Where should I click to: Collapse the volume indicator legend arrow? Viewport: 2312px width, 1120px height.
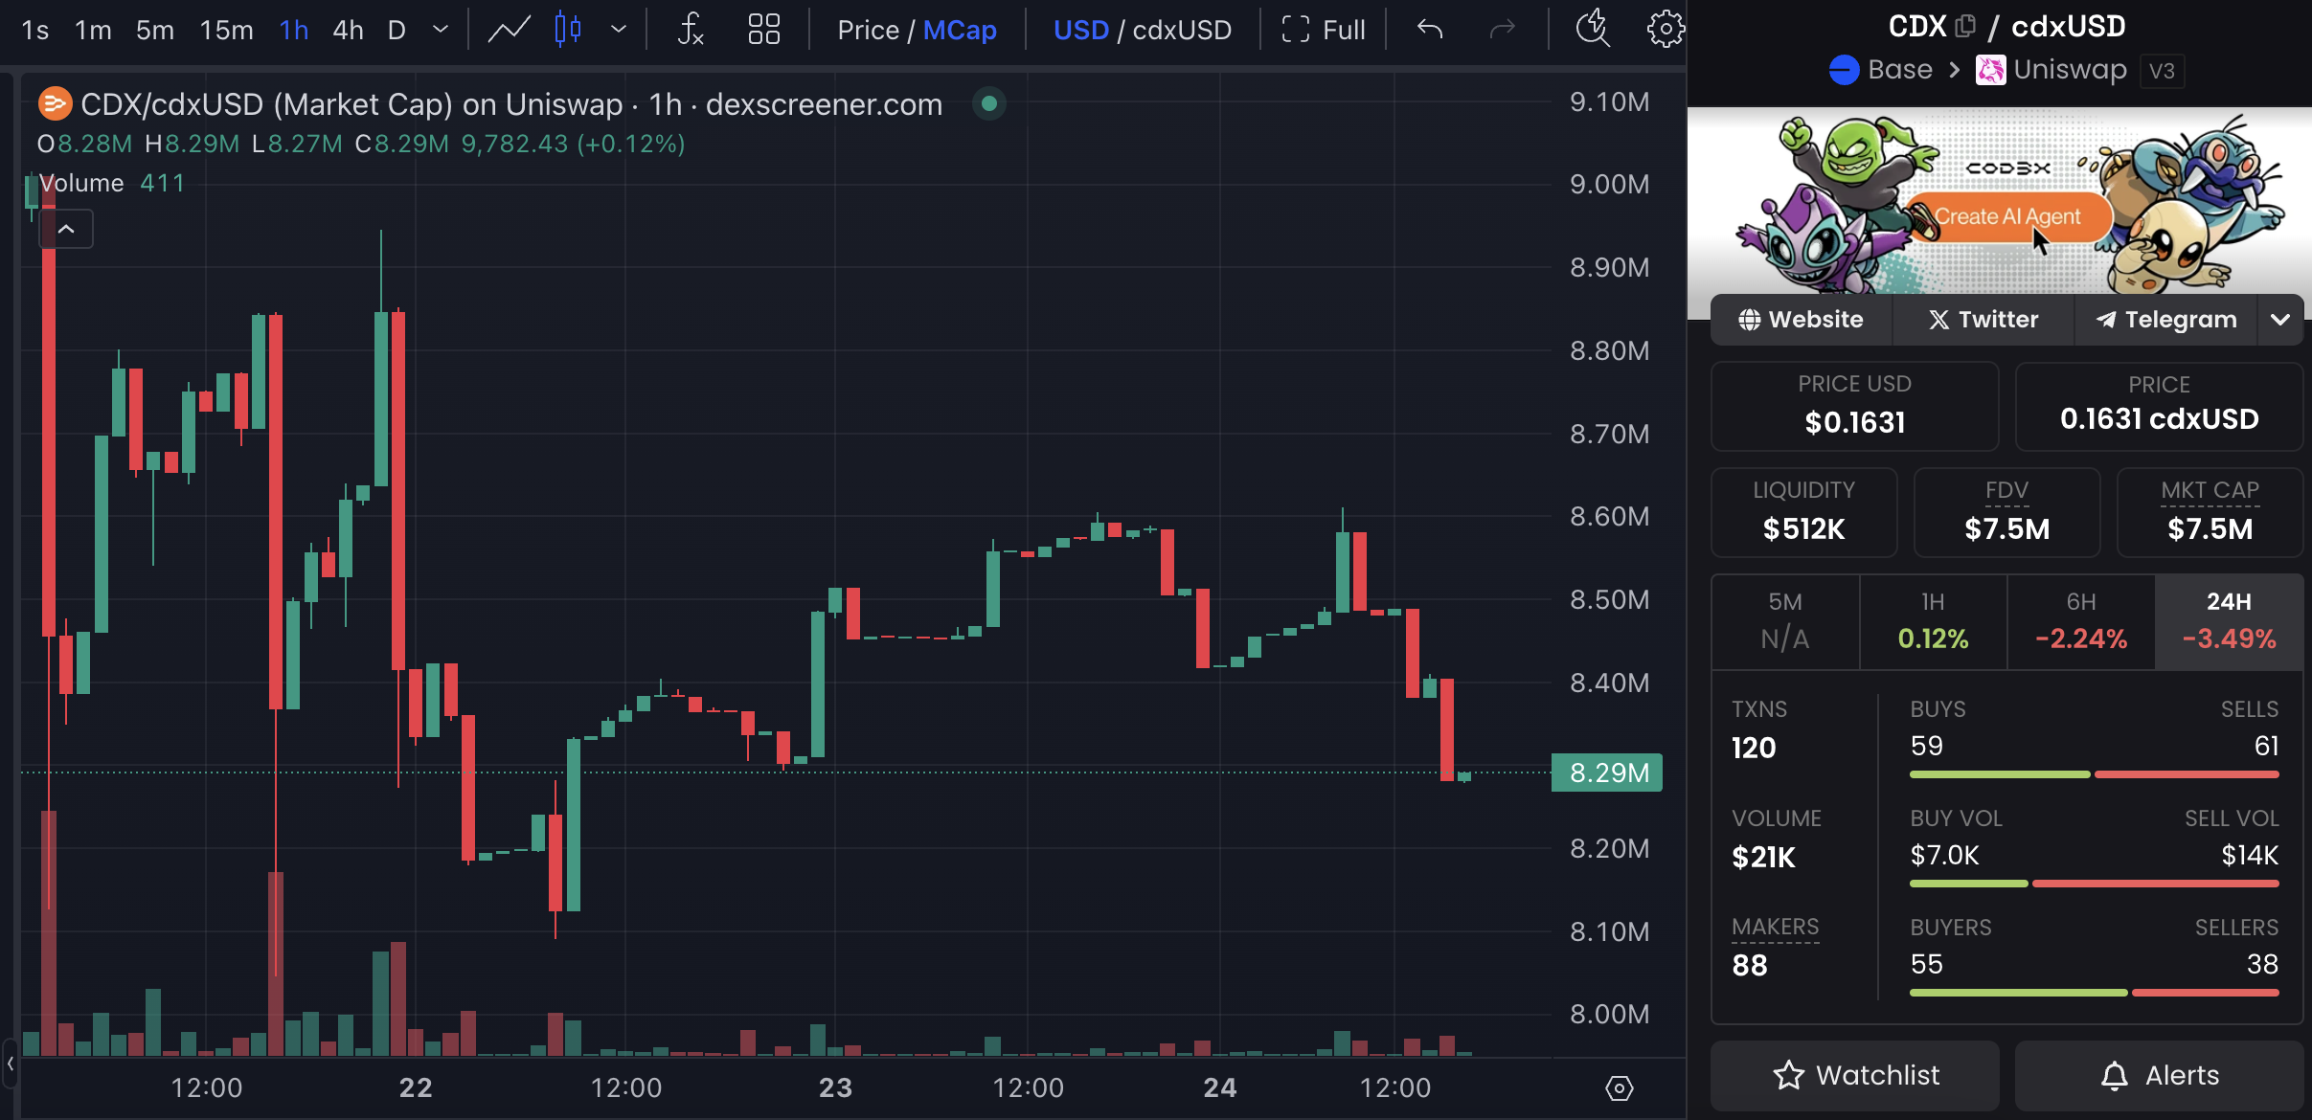66,230
